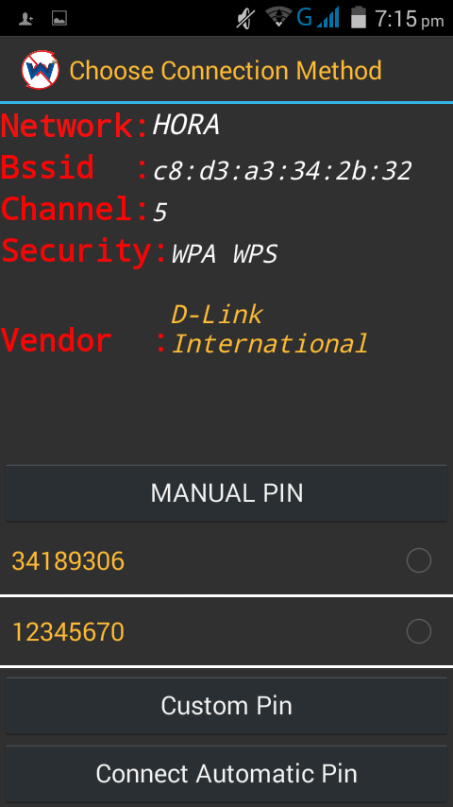Choose the 34189306 pin row
The image size is (453, 807).
click(226, 560)
